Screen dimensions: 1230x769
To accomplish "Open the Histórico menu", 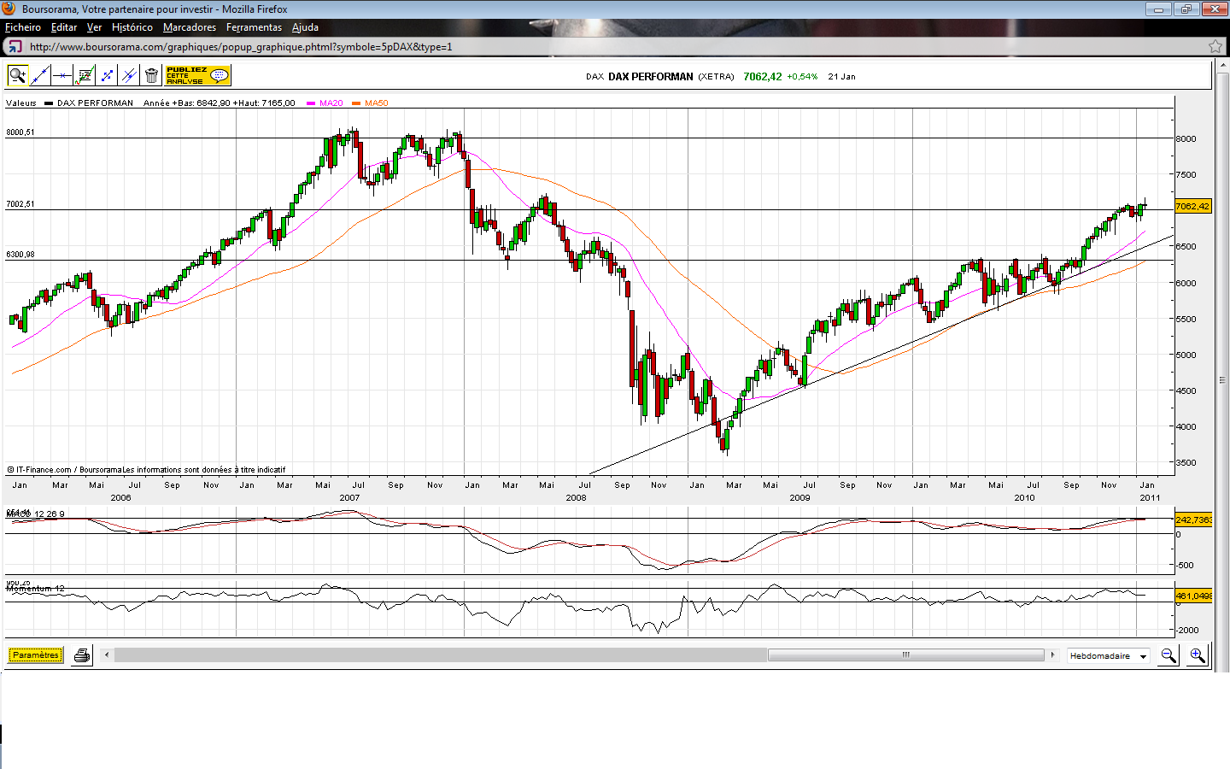I will [x=132, y=27].
